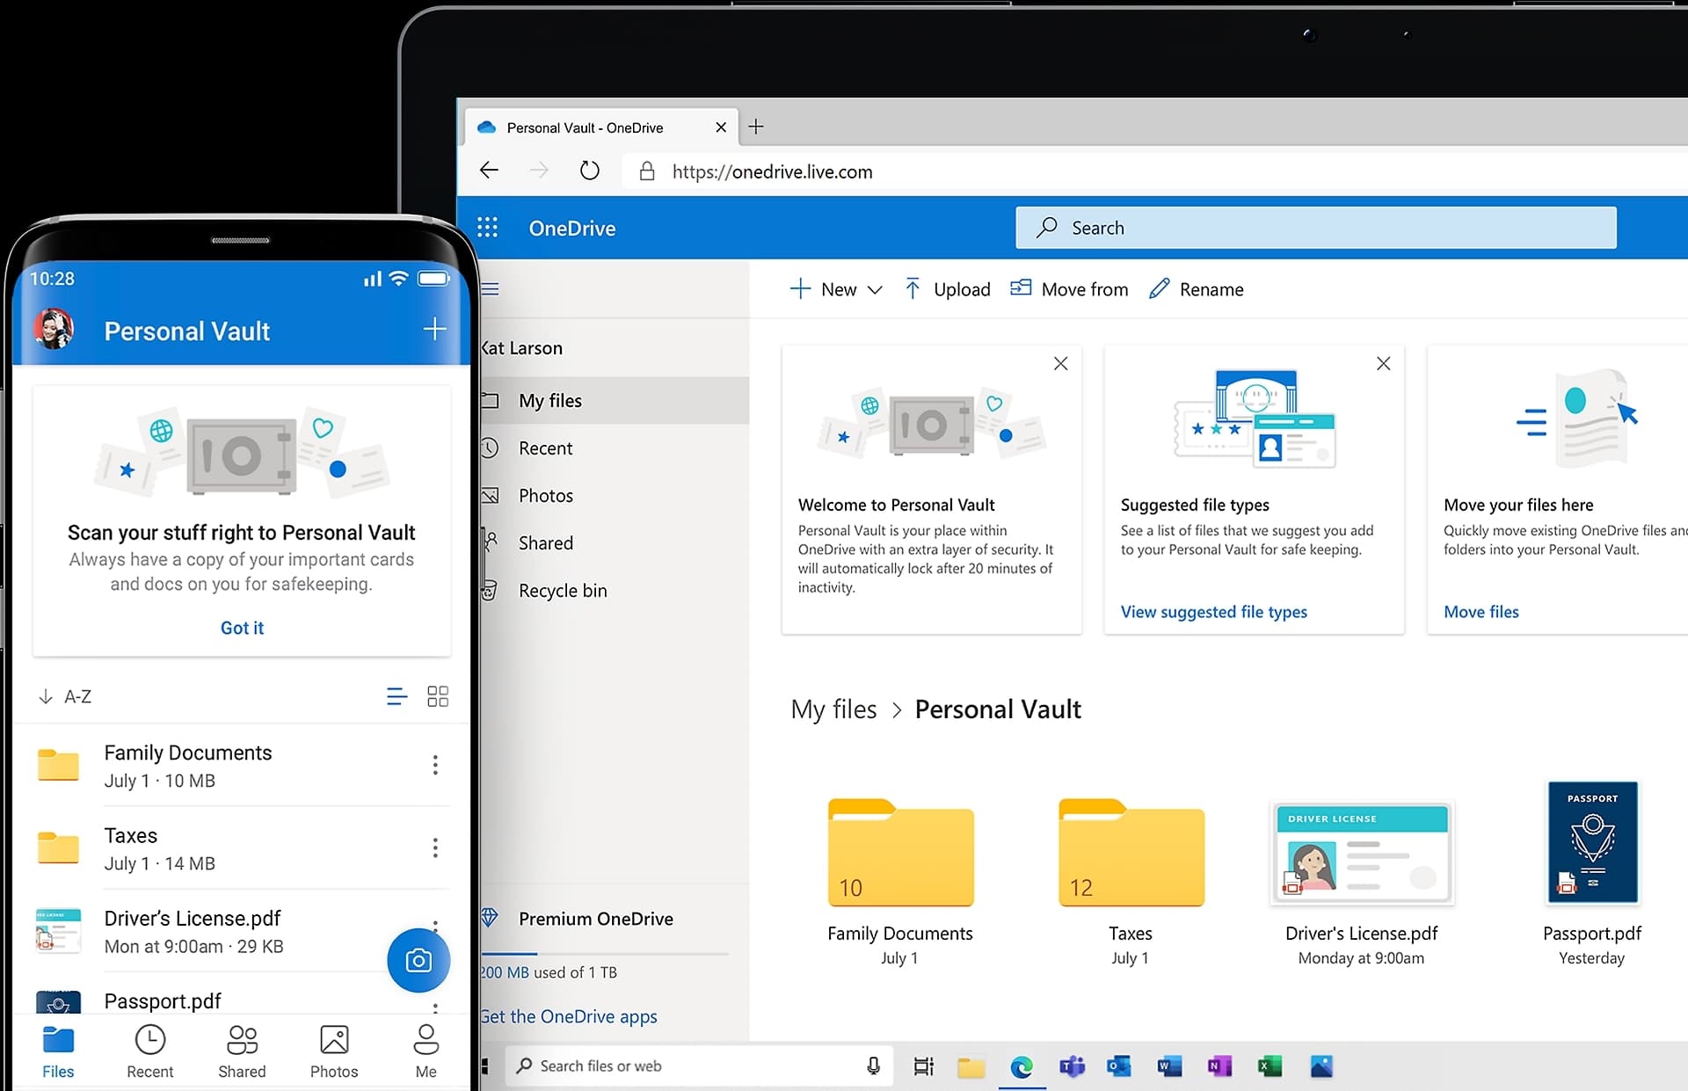
Task: Select Photos in the OneDrive sidebar
Action: click(545, 495)
